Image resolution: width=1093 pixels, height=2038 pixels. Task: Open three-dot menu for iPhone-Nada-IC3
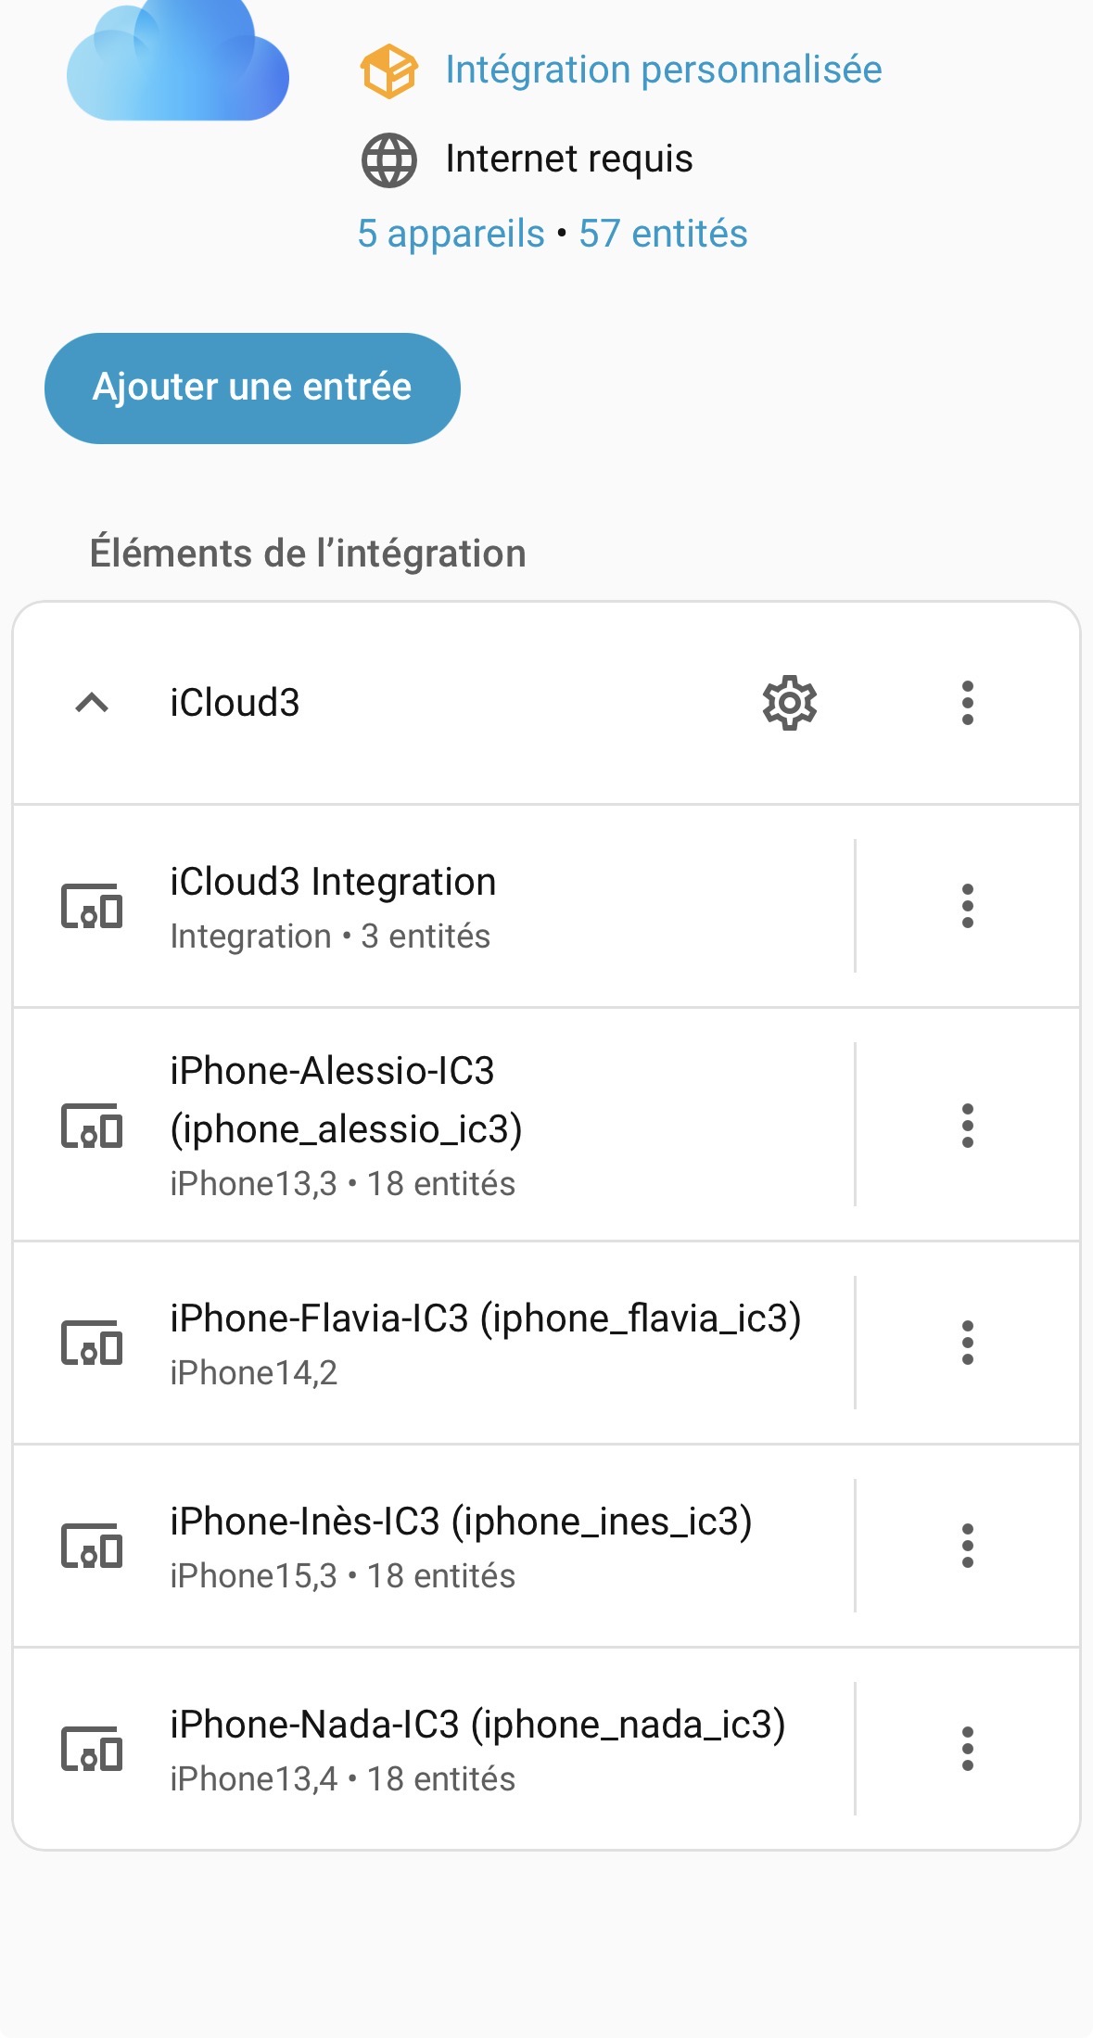coord(967,1749)
